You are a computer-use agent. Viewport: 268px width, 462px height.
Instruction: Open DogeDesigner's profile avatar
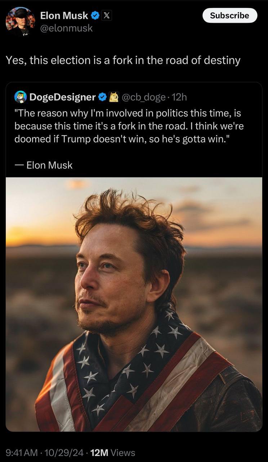(x=21, y=97)
